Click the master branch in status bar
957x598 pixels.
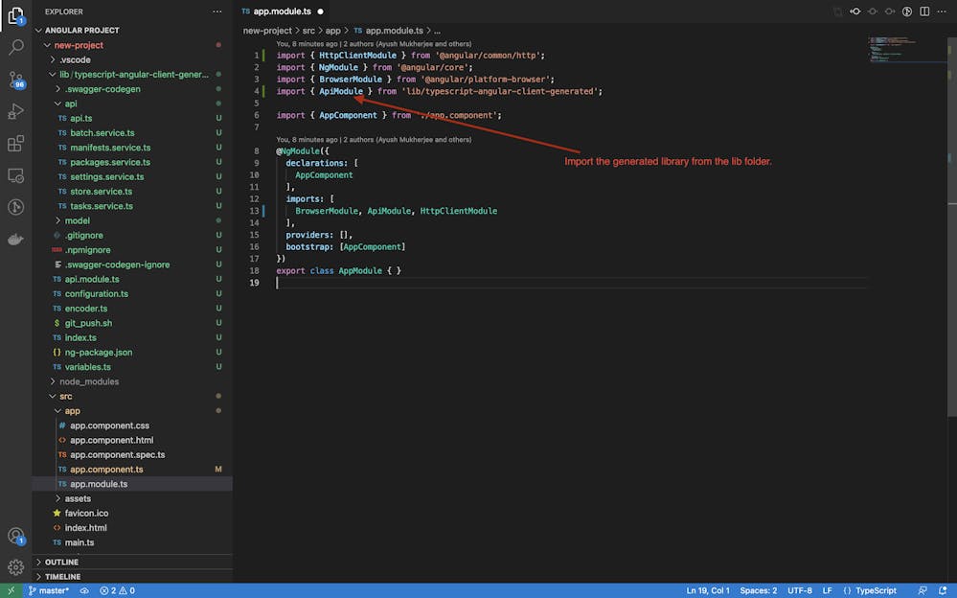[48, 590]
